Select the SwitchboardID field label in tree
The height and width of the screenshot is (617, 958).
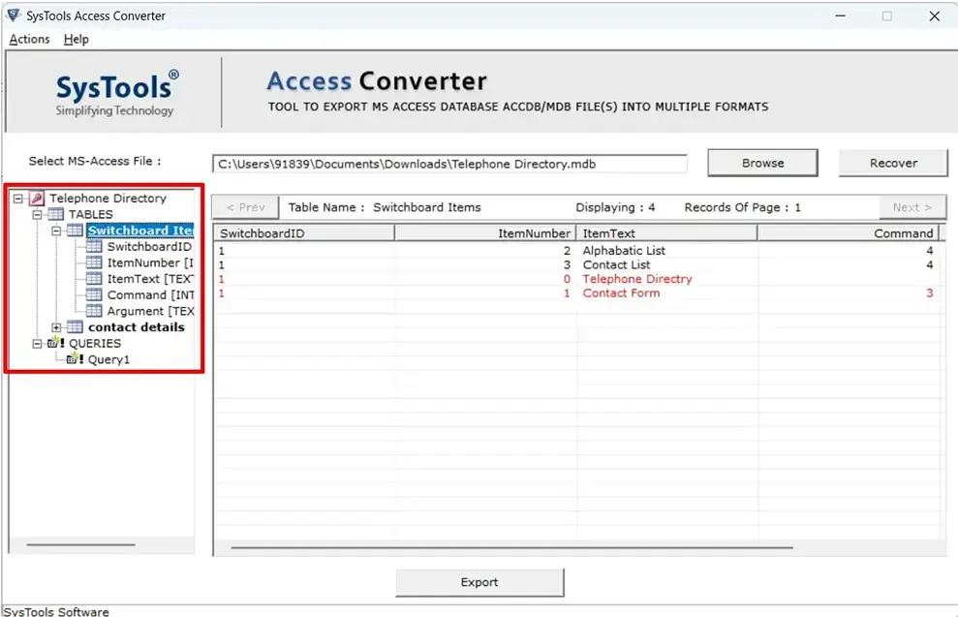click(150, 247)
